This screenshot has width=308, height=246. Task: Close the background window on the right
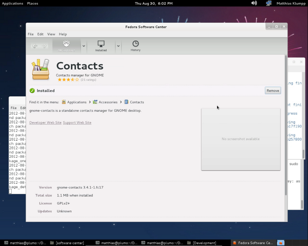click(x=301, y=62)
